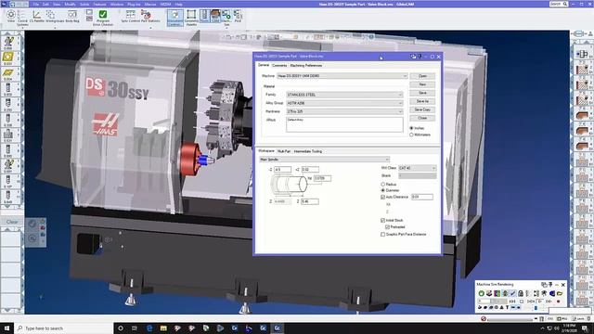Click the red stop icon in status bar
The image size is (594, 334).
pos(484,319)
